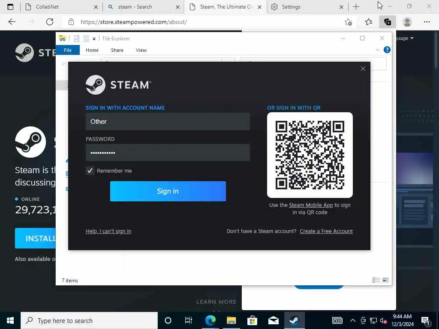This screenshot has width=439, height=329.
Task: Click the New folder icon in File Explorer title bar
Action: [86, 38]
